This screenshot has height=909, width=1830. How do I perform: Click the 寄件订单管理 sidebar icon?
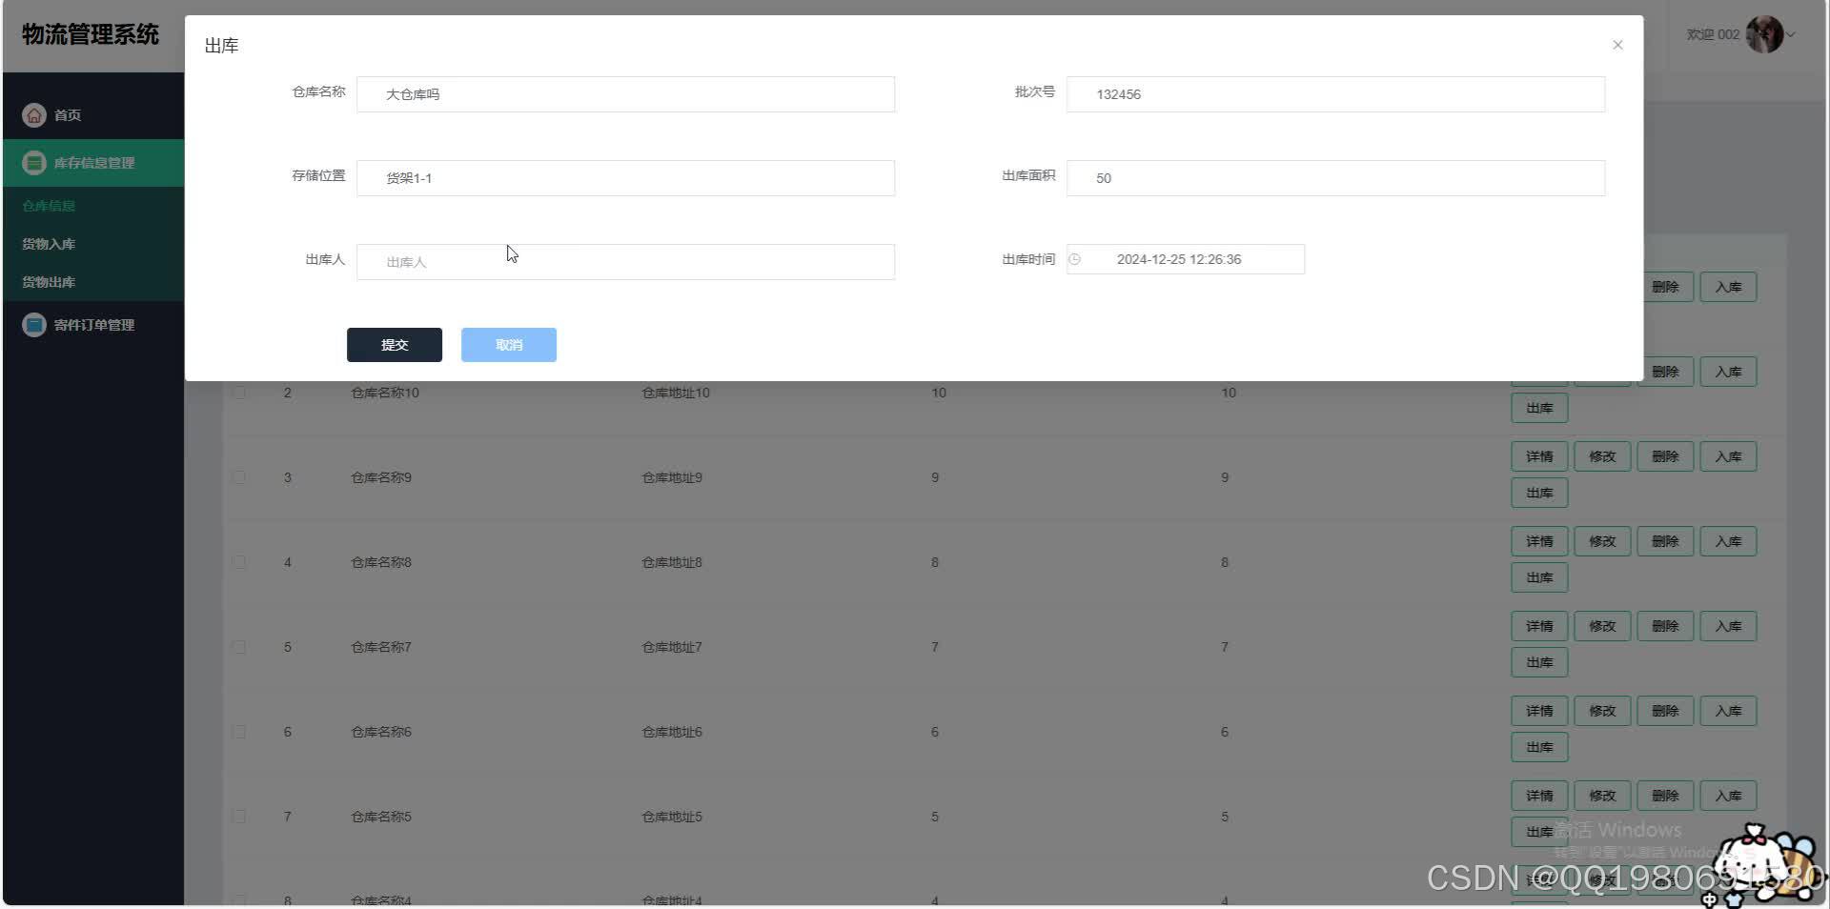[x=34, y=325]
